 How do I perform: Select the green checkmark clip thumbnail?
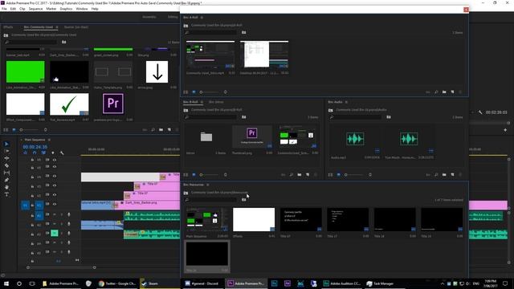(69, 104)
